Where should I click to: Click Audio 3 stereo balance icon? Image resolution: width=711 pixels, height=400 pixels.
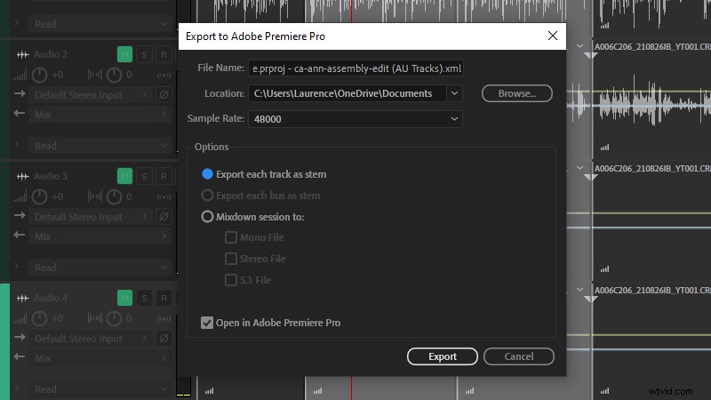point(94,196)
